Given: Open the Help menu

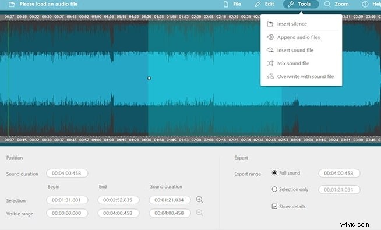Looking at the screenshot, I should tap(371, 4).
